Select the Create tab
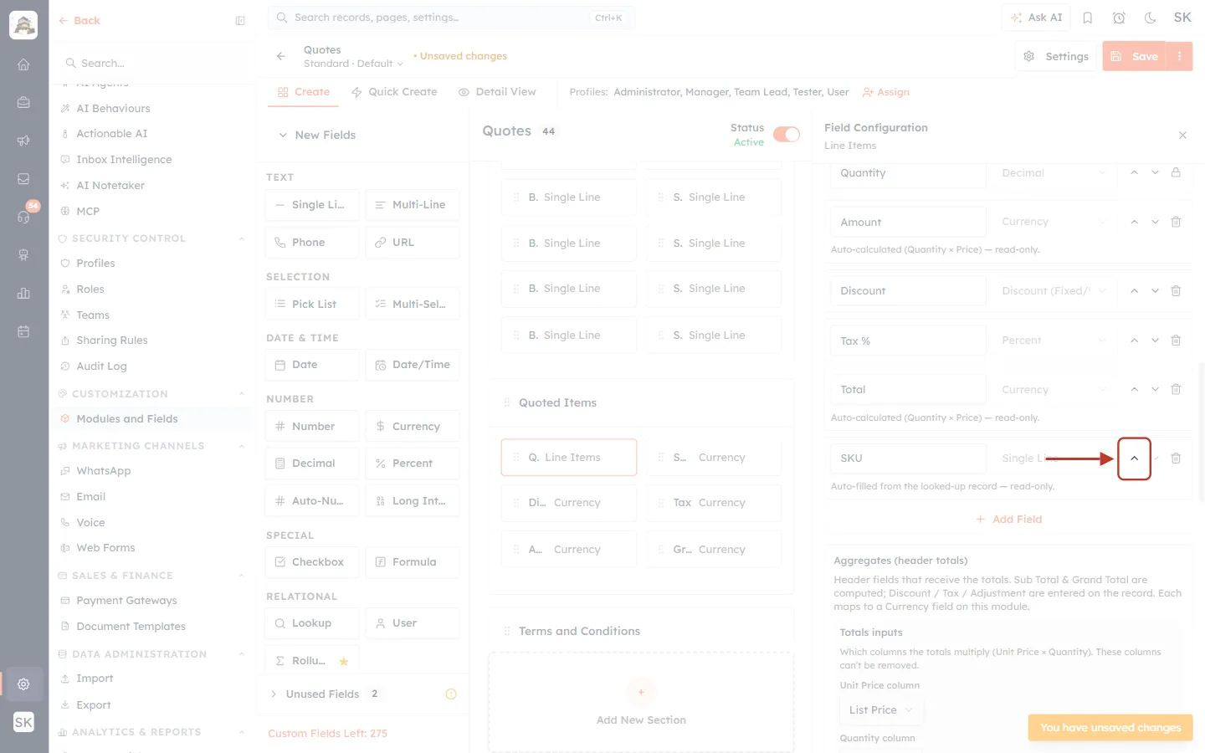 (x=304, y=92)
